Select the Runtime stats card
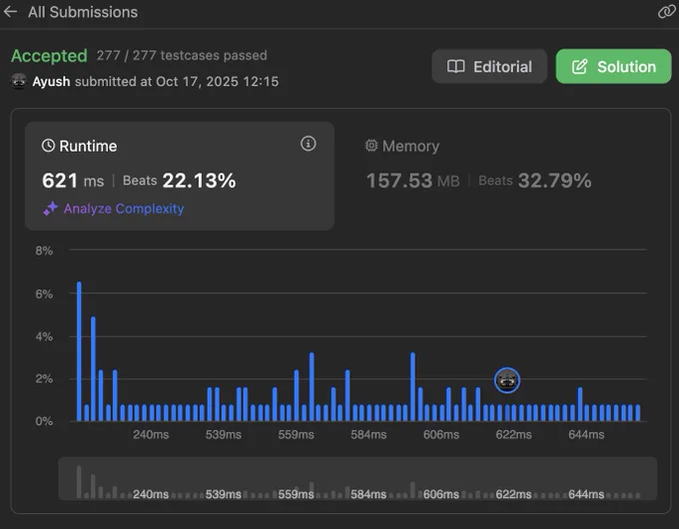Viewport: 679px width, 529px height. click(180, 176)
